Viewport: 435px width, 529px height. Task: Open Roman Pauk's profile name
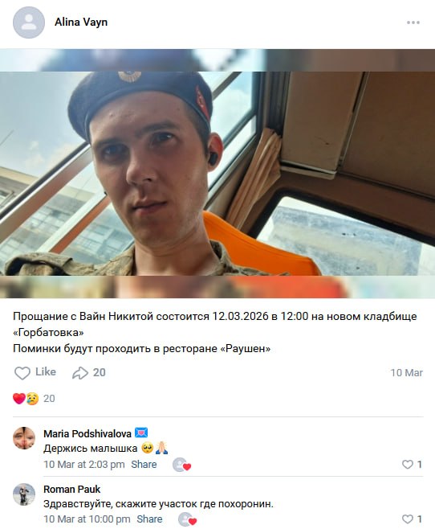72,489
